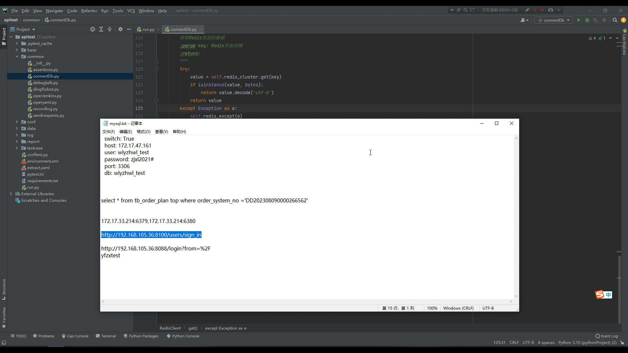Image resolution: width=628 pixels, height=353 pixels.
Task: Click the user account icon in toolbar
Action: pyautogui.click(x=524, y=20)
